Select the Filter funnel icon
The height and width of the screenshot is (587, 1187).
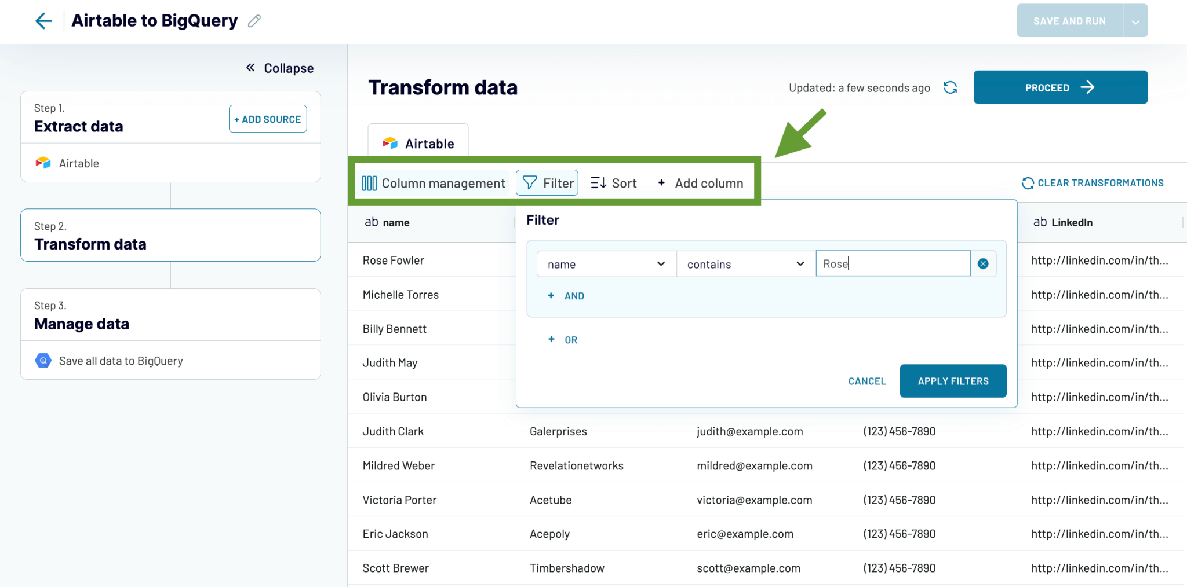pyautogui.click(x=530, y=182)
